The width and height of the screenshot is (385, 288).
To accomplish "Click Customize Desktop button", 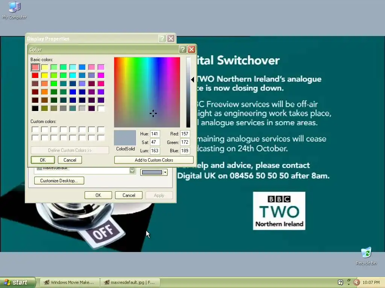I will [x=59, y=180].
